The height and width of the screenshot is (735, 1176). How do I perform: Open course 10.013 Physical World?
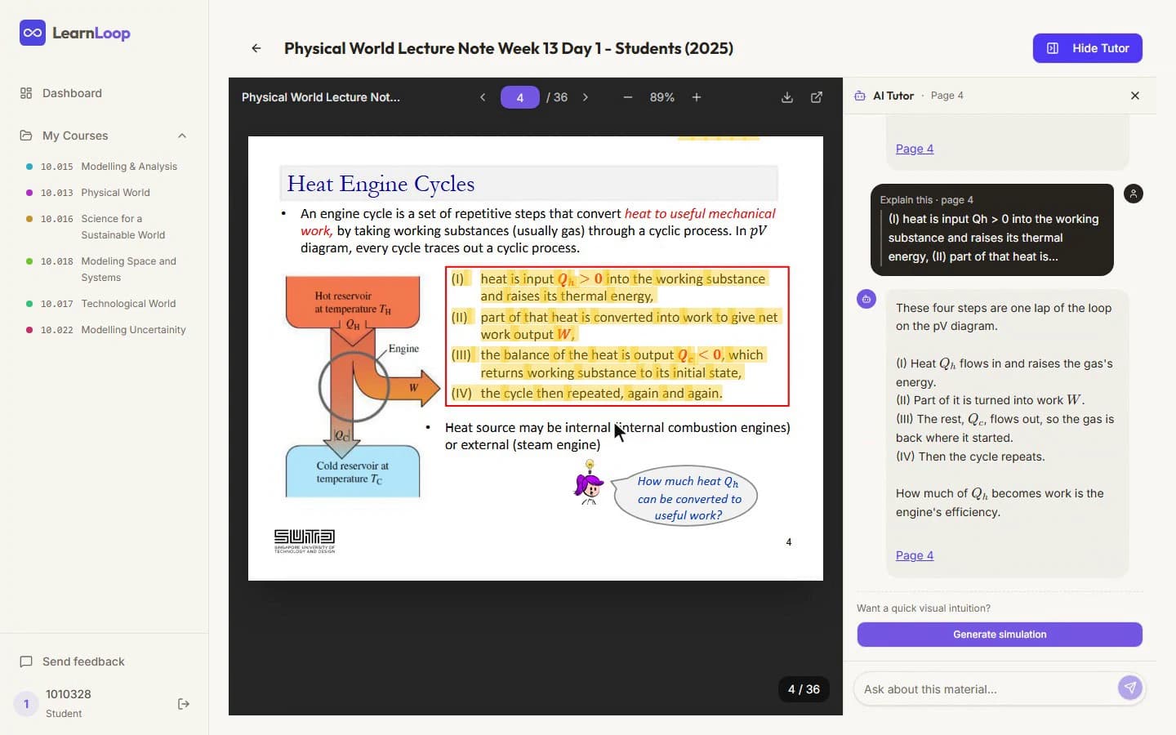click(95, 193)
